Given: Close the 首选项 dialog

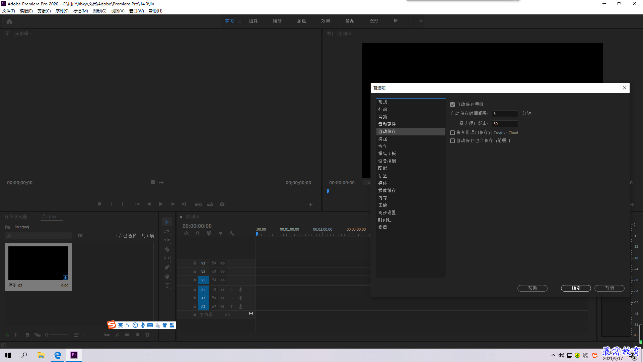Looking at the screenshot, I should pyautogui.click(x=625, y=88).
